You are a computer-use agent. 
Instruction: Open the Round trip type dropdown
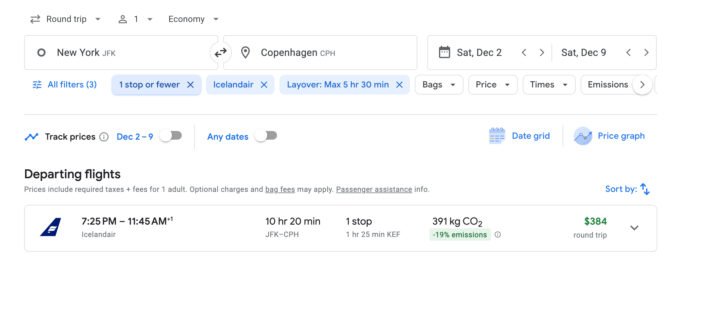pos(66,19)
